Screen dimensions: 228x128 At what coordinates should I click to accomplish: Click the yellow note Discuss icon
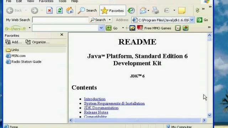182,10
